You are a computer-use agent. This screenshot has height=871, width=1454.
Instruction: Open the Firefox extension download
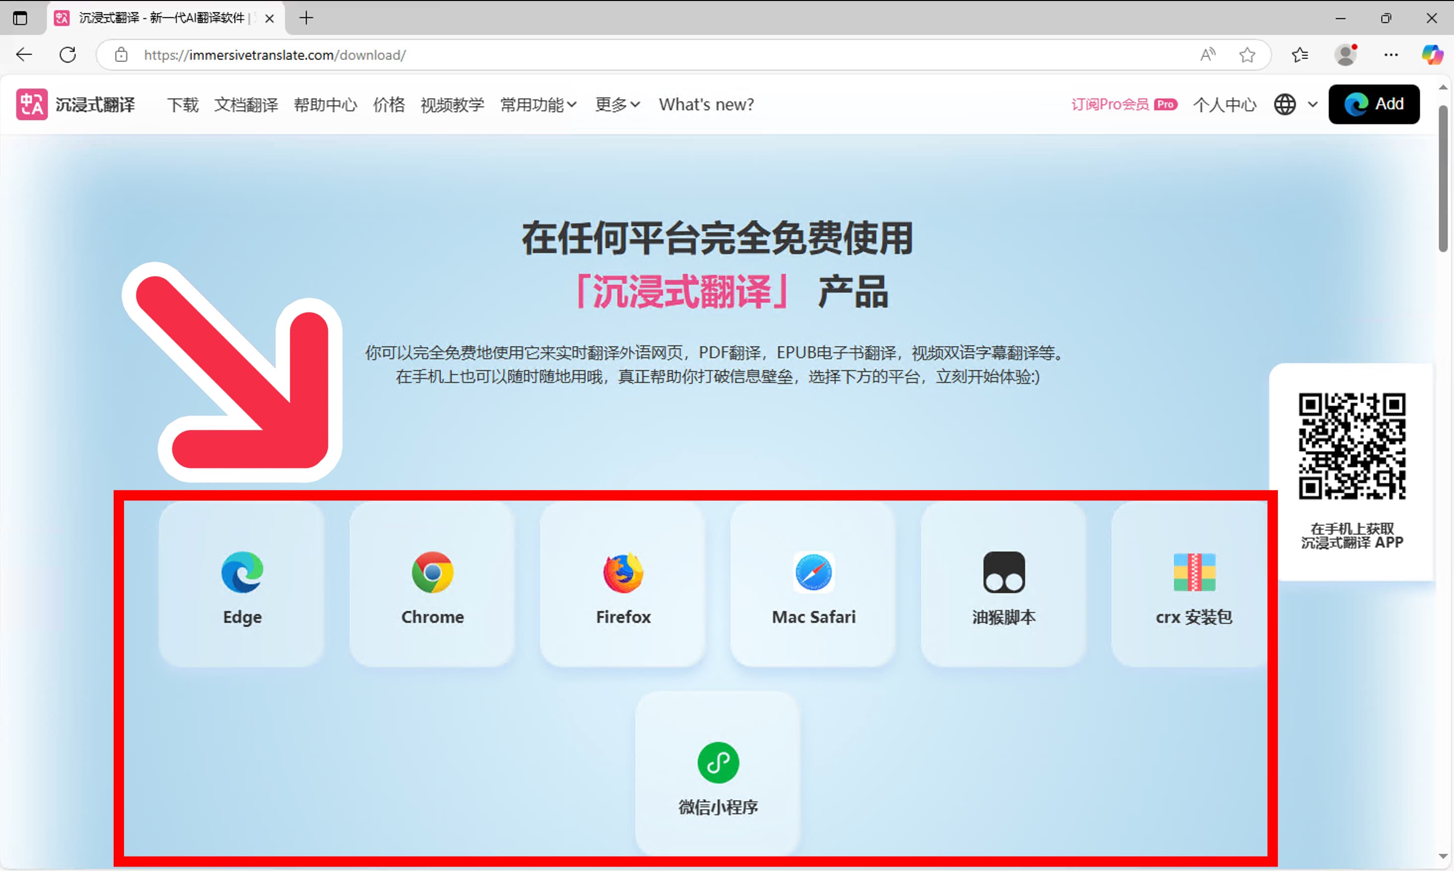point(622,585)
